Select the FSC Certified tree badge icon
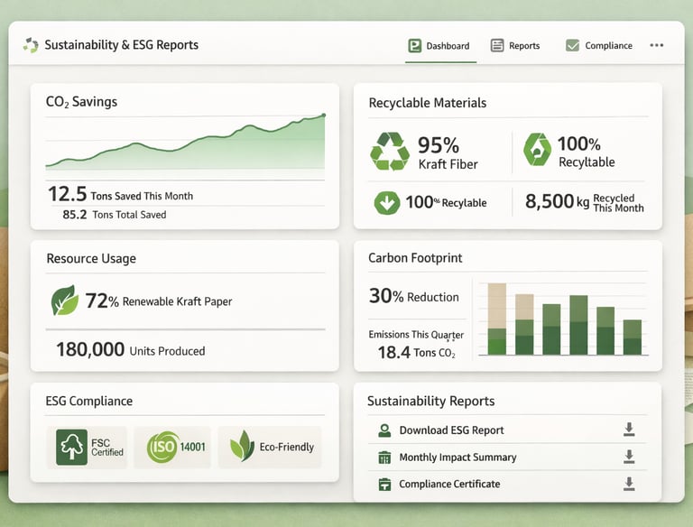The height and width of the screenshot is (527, 693). [71, 447]
